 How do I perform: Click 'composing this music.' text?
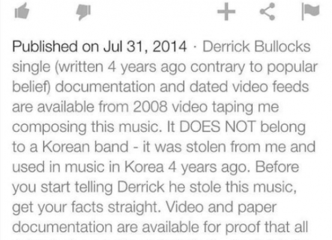coord(87,127)
